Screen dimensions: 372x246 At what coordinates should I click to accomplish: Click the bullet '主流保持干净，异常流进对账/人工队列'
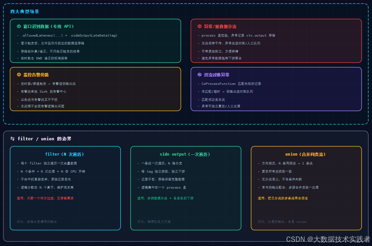231,43
